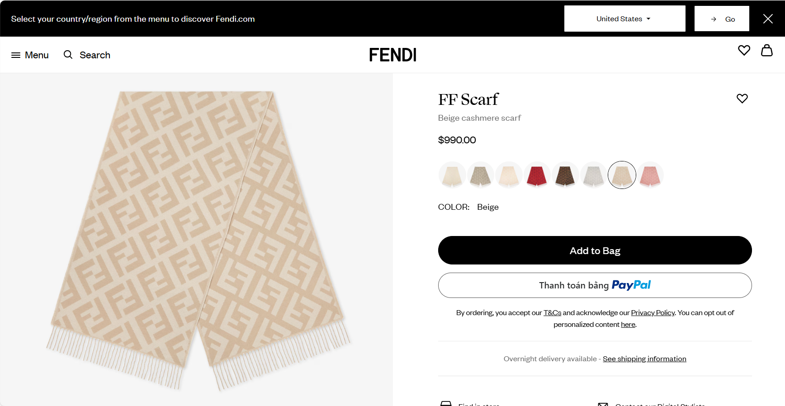
Task: Open the United States country dropdown
Action: point(624,19)
